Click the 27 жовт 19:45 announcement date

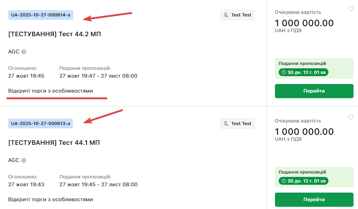(x=26, y=76)
